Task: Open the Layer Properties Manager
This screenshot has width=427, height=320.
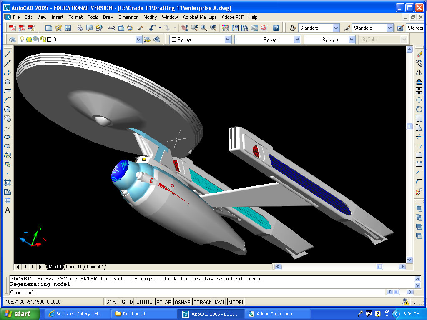Action: [13, 39]
